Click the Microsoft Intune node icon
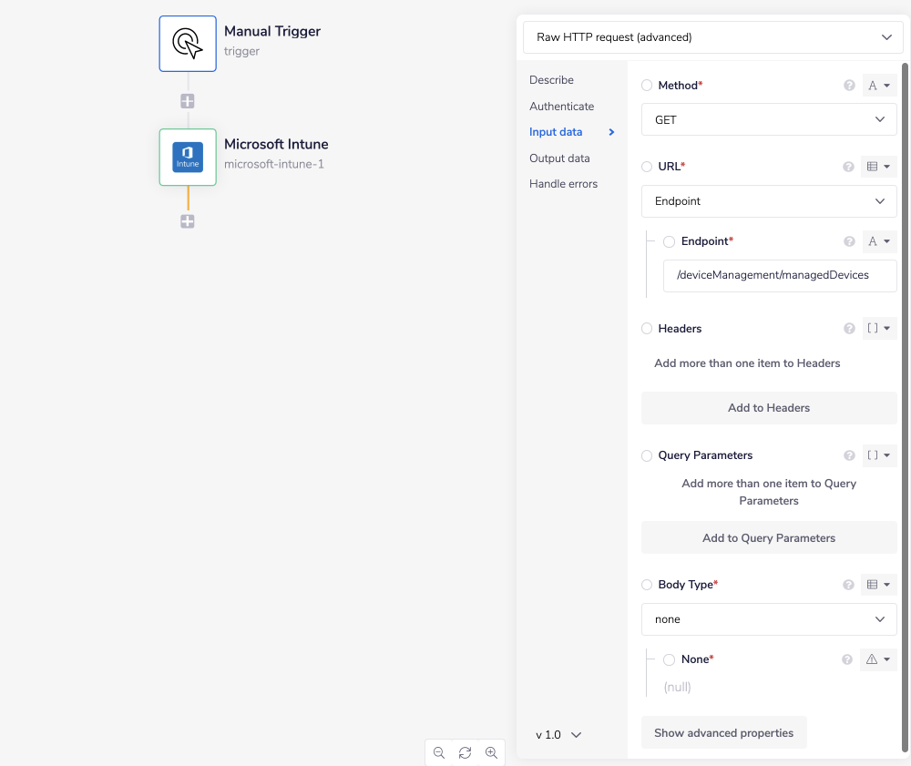 [x=187, y=157]
